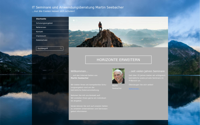The height and width of the screenshot is (125, 200).
Task: Click the Horizonte Erweitern button
Action: tap(118, 60)
